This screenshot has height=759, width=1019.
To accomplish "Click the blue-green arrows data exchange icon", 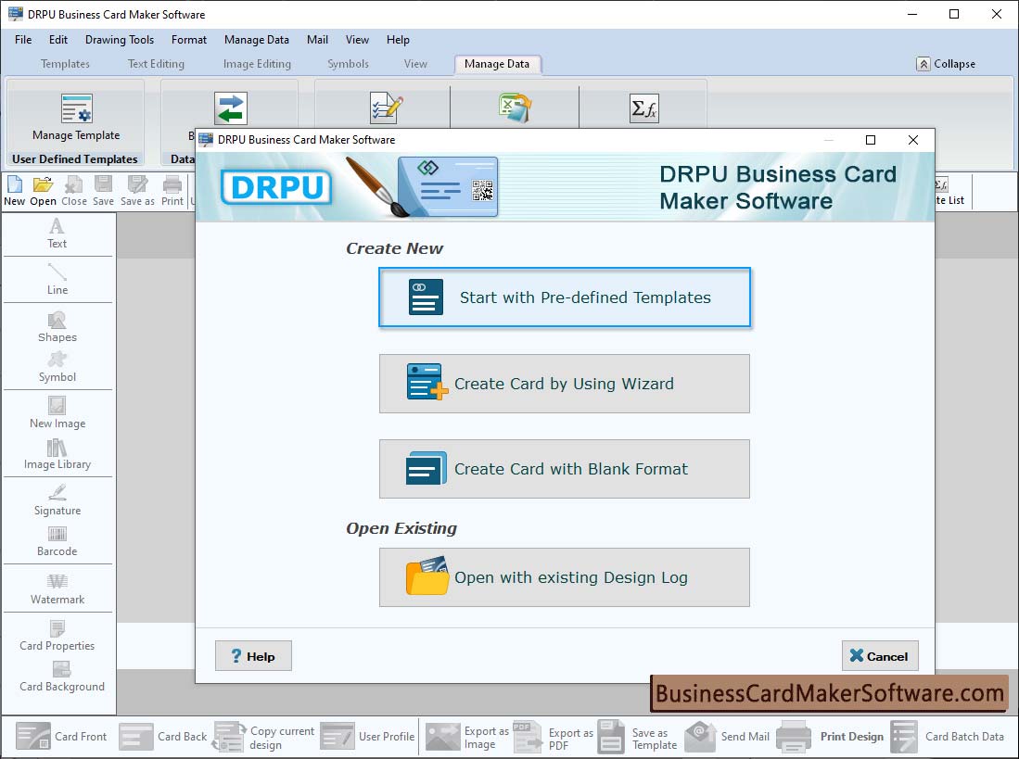I will [x=231, y=108].
